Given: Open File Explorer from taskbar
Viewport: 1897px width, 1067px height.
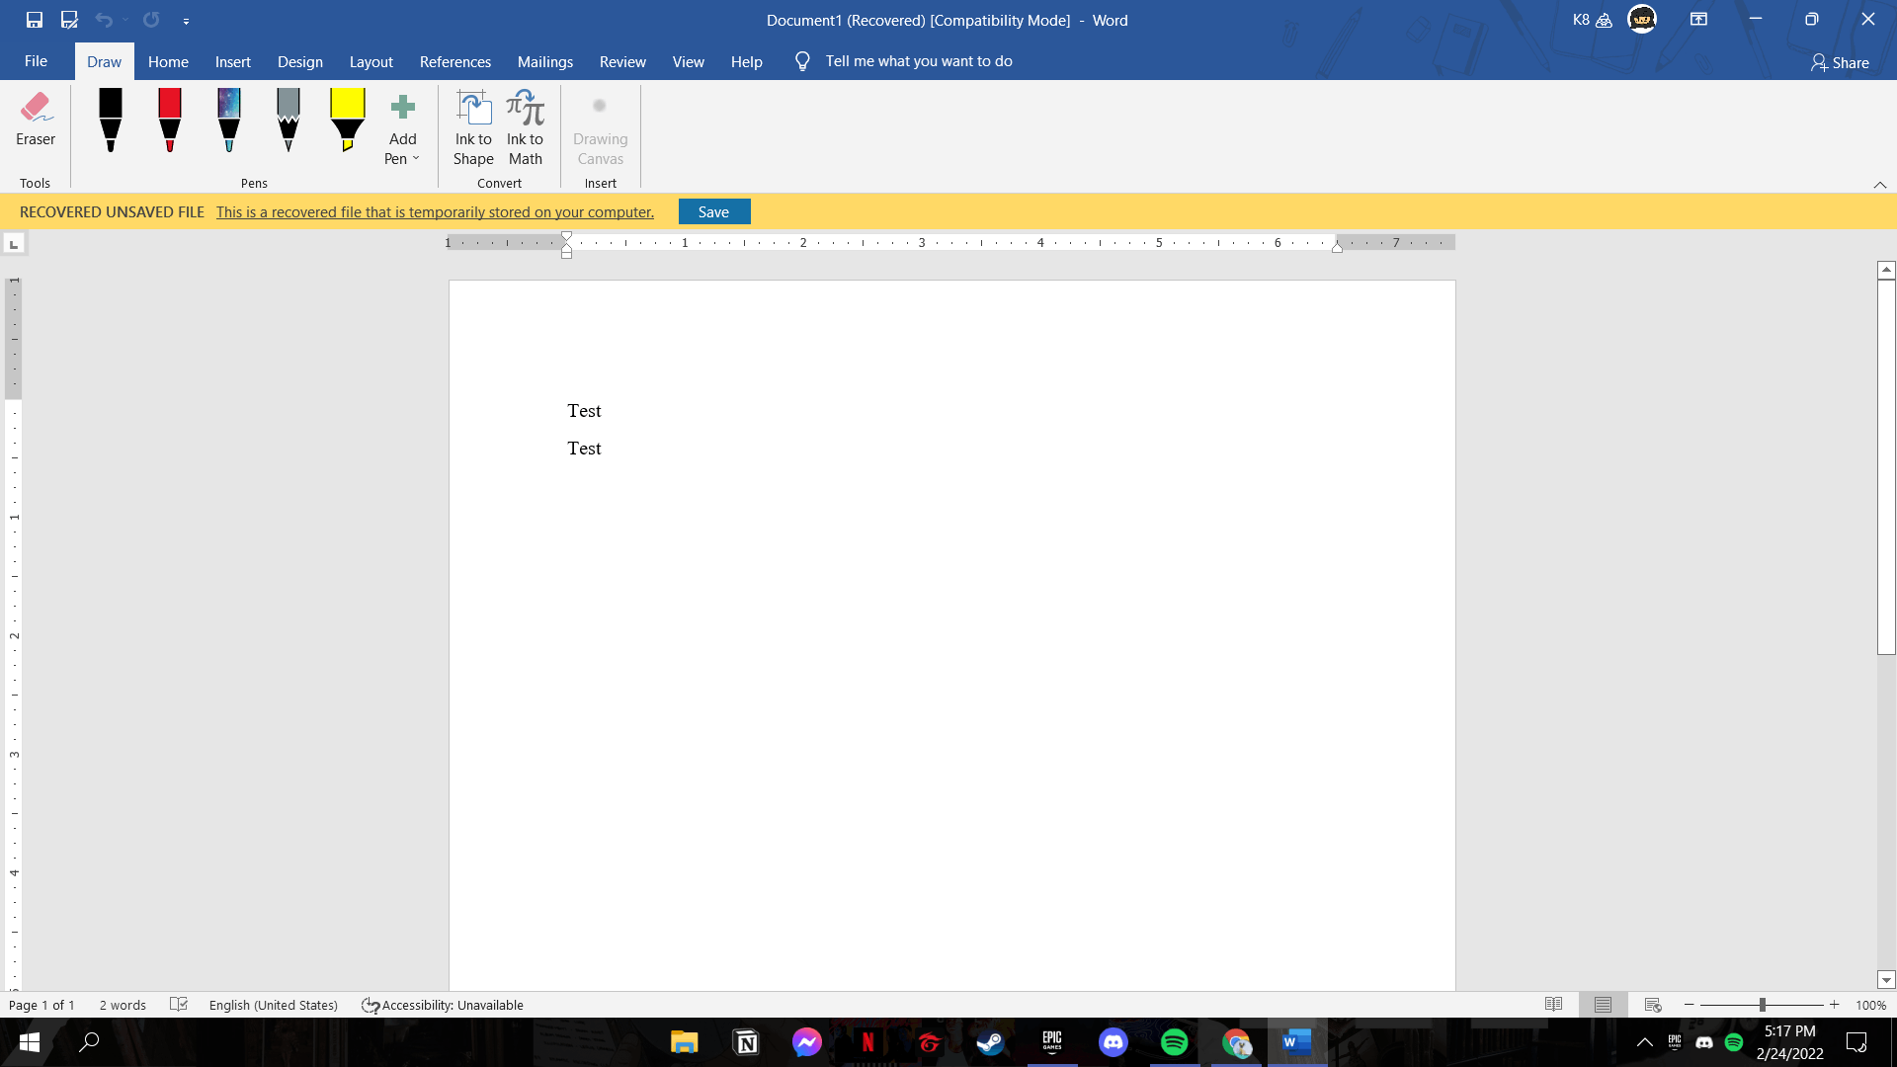Looking at the screenshot, I should click(684, 1042).
